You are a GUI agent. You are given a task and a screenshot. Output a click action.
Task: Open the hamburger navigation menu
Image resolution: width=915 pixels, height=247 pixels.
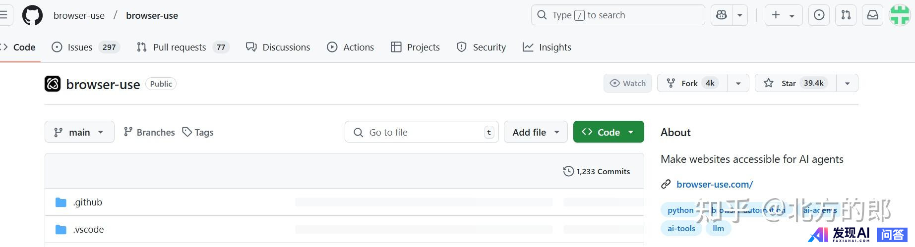(3, 15)
